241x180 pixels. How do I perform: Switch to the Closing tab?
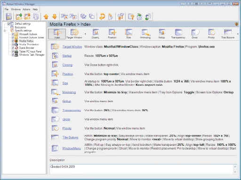[x=96, y=34]
